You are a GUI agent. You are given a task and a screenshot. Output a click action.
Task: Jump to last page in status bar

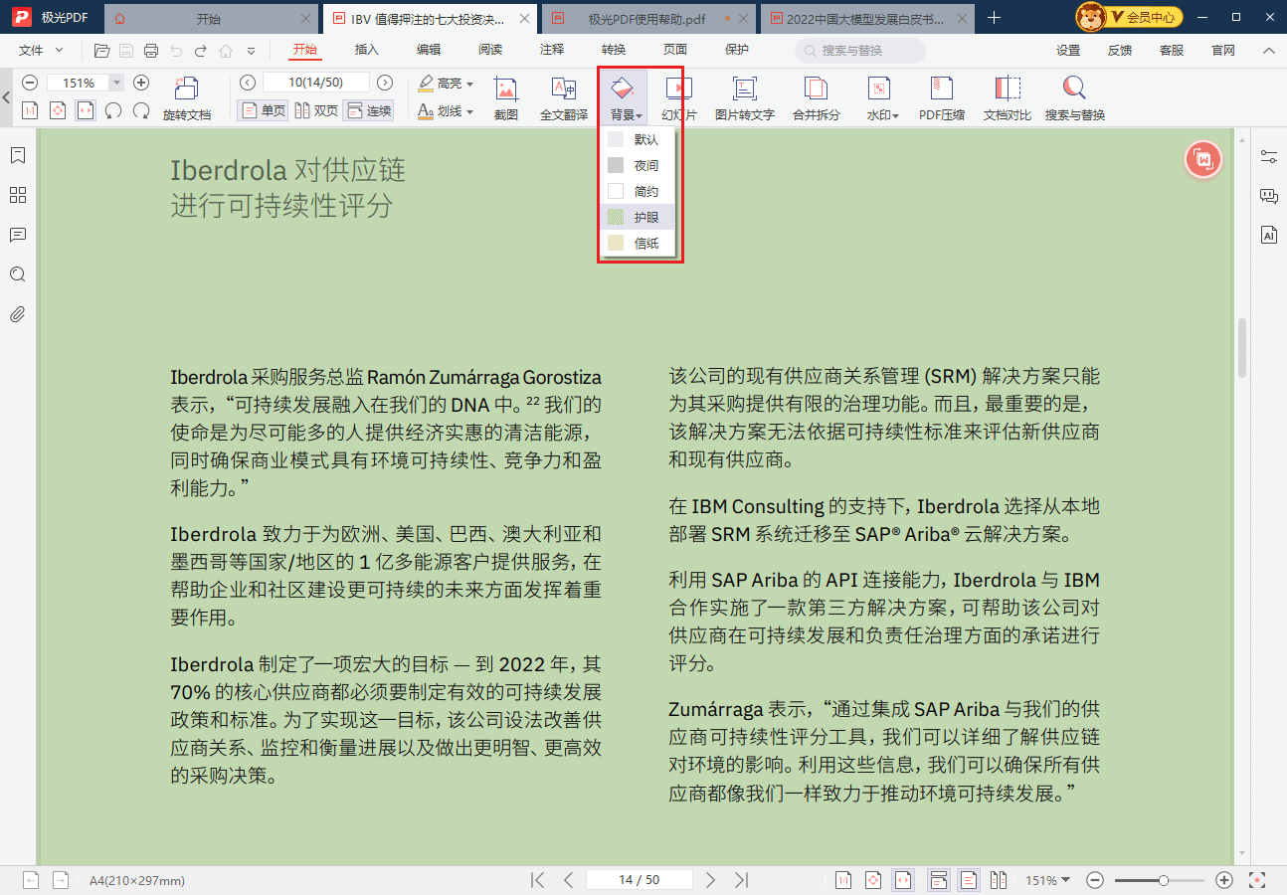click(x=741, y=880)
